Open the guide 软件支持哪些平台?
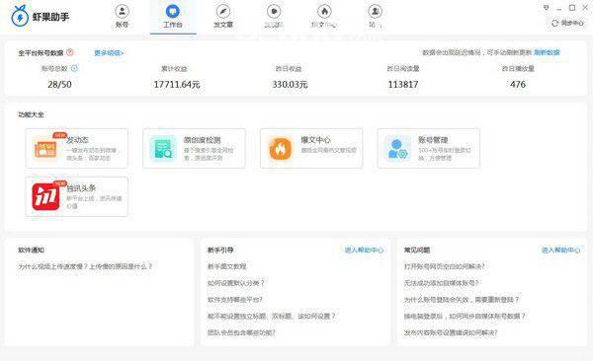The width and height of the screenshot is (593, 361). tap(235, 300)
